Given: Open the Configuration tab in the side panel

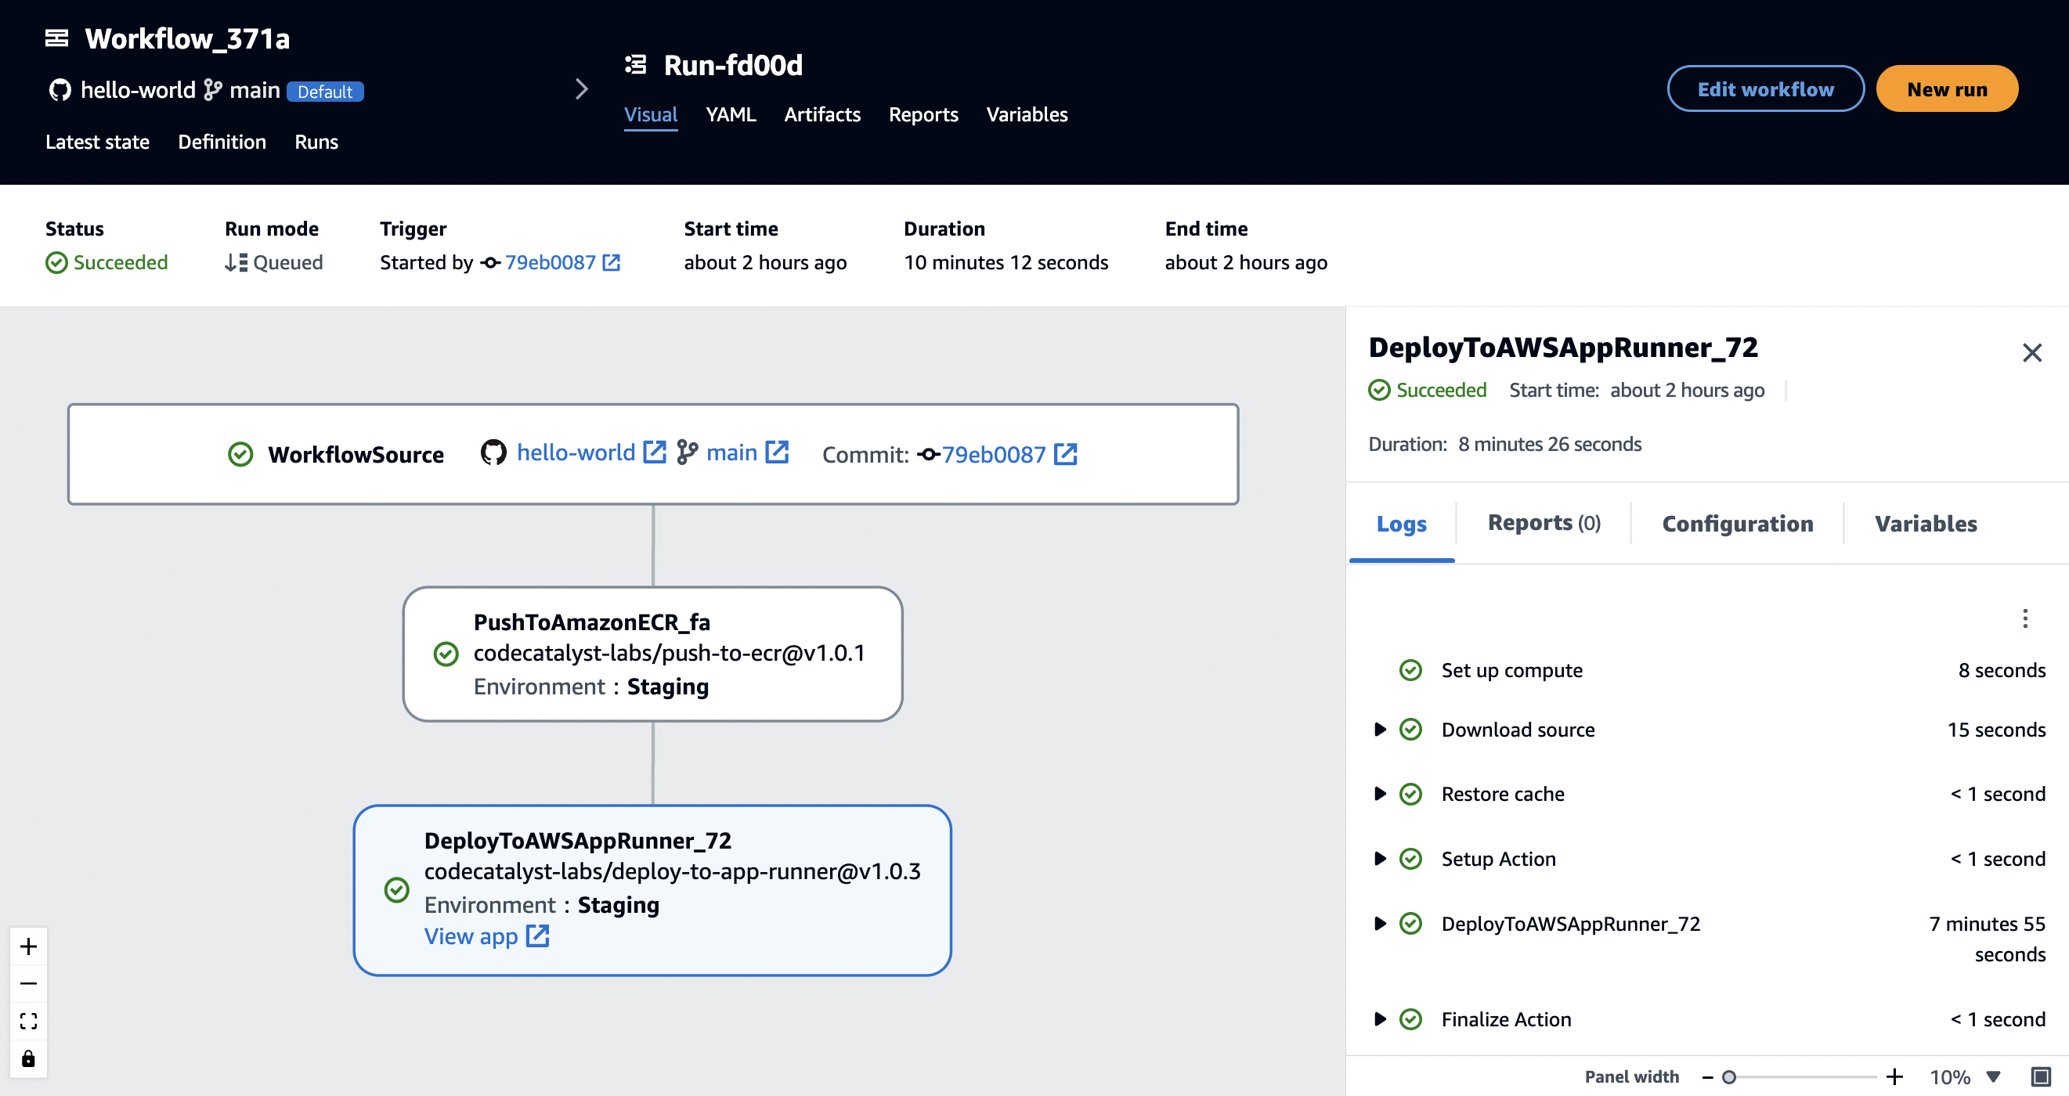Looking at the screenshot, I should coord(1737,524).
